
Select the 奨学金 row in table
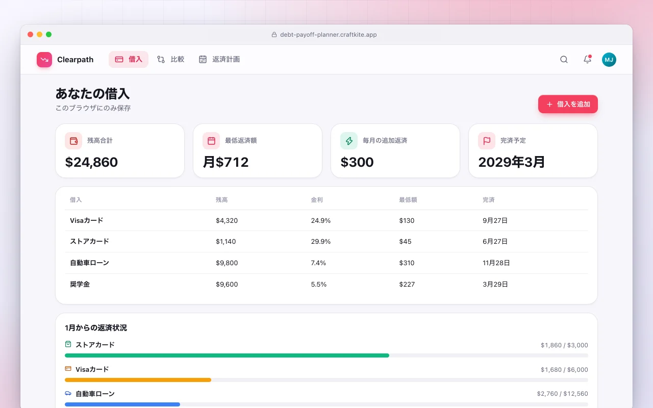(326, 284)
